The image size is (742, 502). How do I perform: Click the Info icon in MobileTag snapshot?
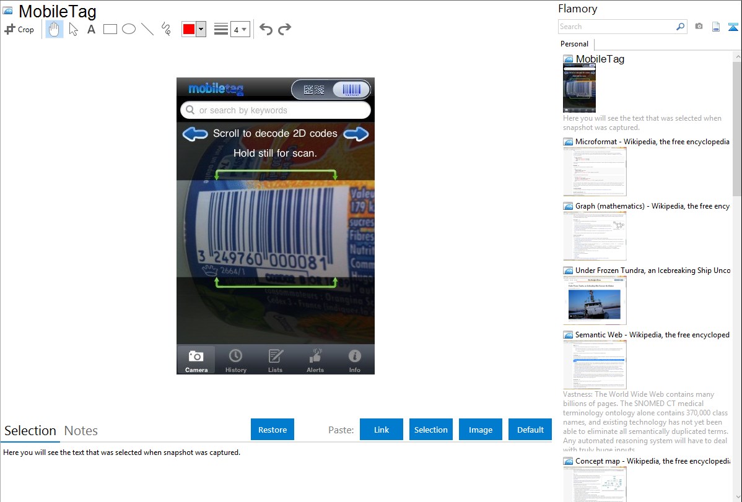click(x=354, y=356)
